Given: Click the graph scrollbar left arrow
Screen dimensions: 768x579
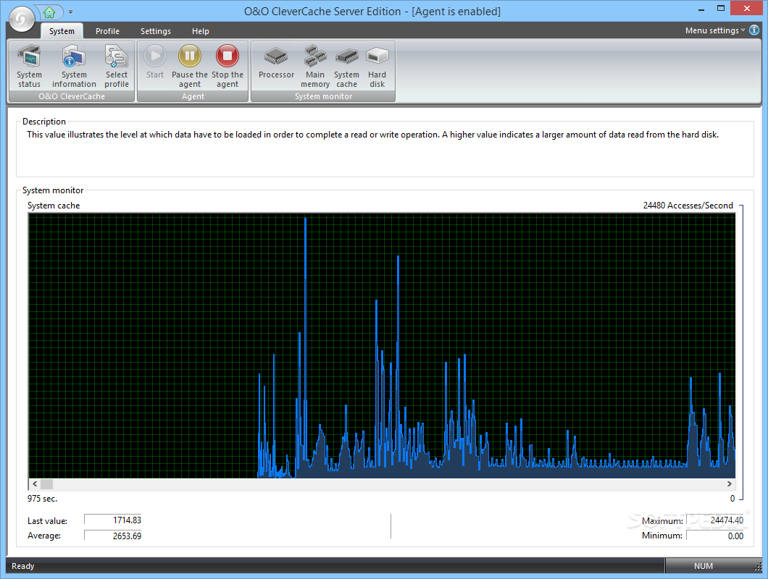Looking at the screenshot, I should click(x=34, y=483).
